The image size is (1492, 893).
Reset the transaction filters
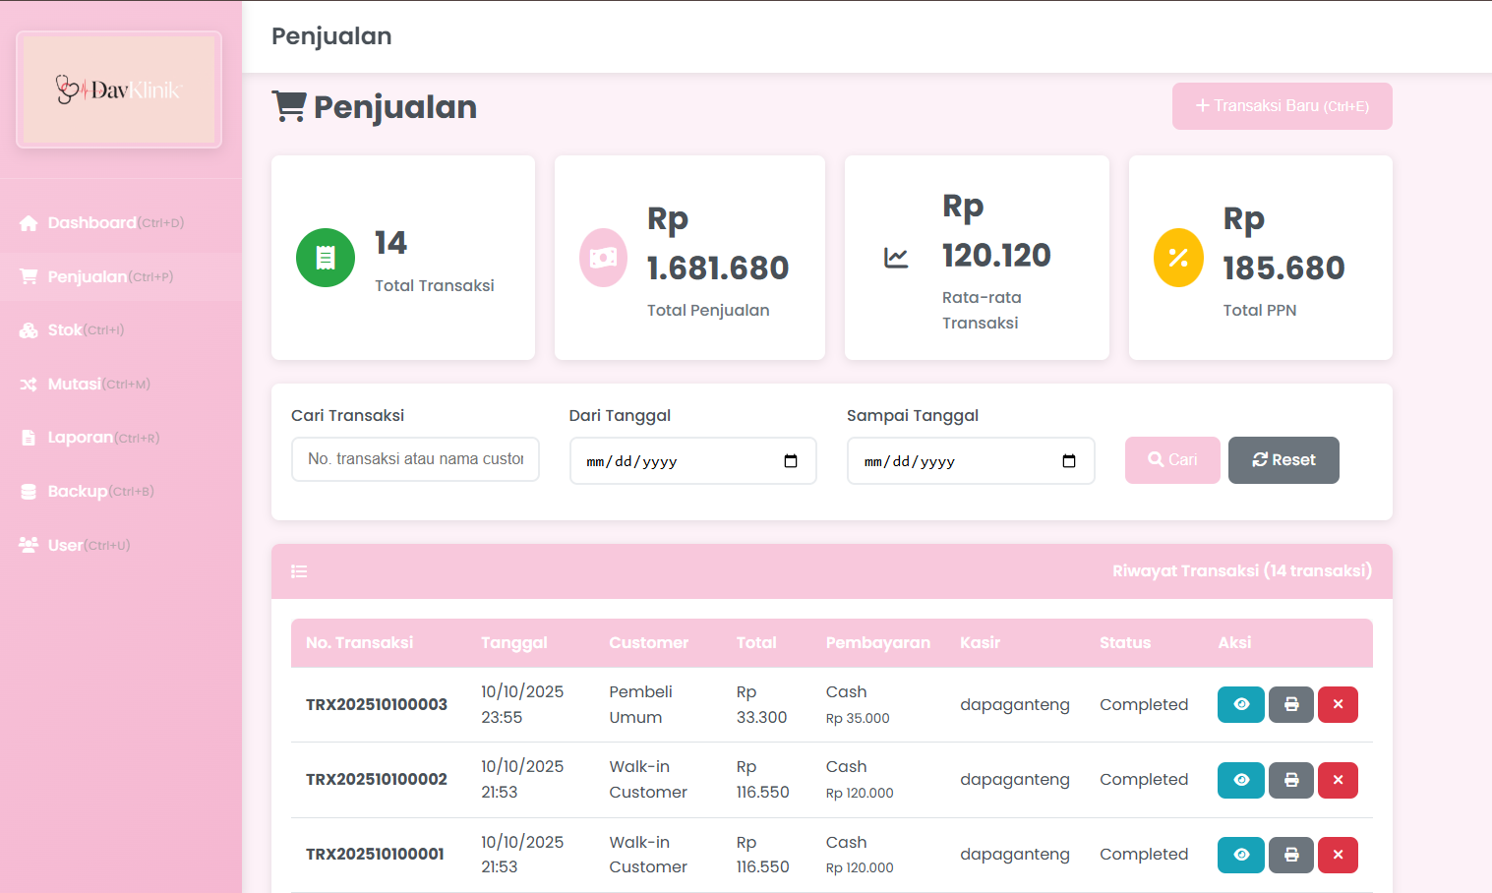(1283, 460)
